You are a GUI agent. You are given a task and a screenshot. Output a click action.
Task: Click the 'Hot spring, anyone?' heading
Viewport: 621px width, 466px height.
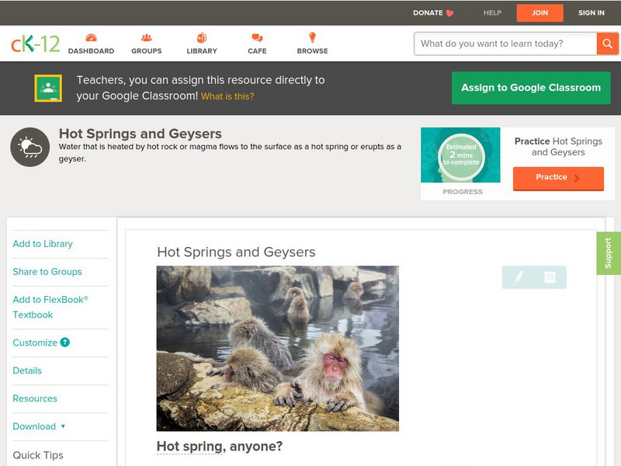[x=220, y=447]
